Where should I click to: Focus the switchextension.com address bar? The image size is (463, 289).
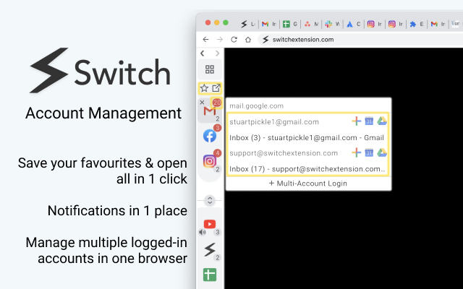pyautogui.click(x=360, y=40)
